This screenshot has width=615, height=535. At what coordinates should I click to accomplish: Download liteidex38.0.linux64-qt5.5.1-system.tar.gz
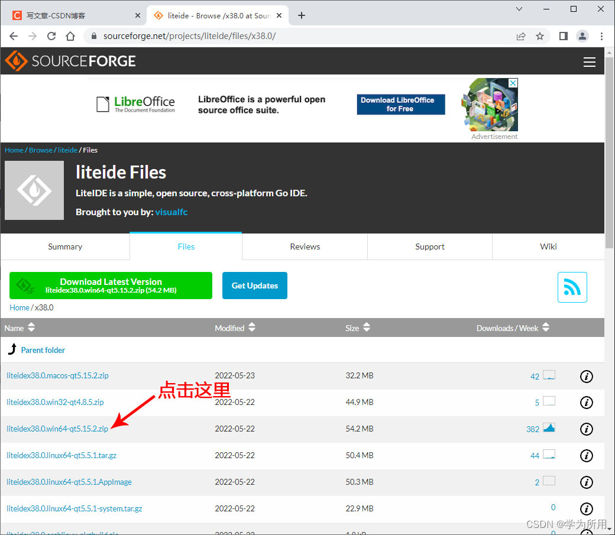(74, 509)
